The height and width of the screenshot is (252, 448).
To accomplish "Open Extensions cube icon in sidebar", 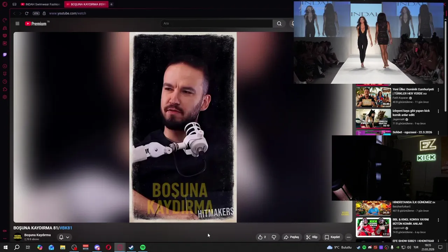I will point(5,89).
